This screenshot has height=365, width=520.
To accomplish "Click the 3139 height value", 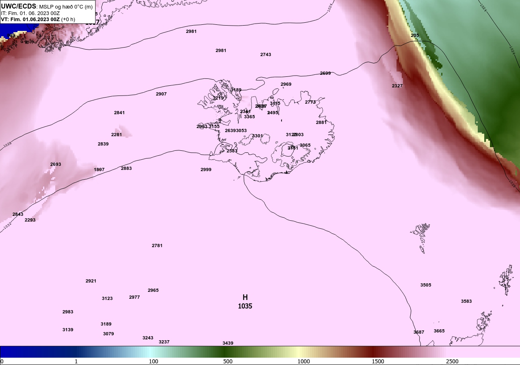I will pyautogui.click(x=68, y=330).
